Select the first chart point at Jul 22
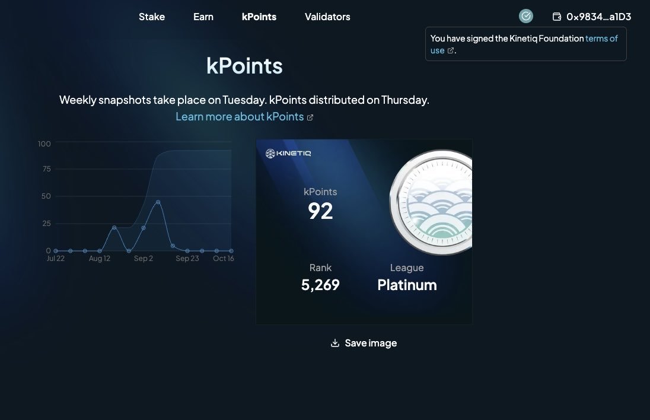650x420 pixels. (56, 251)
